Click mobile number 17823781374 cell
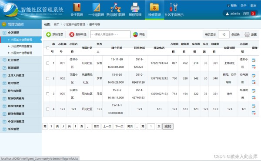Viewport: 261px width, 161px height. [x=159, y=63]
